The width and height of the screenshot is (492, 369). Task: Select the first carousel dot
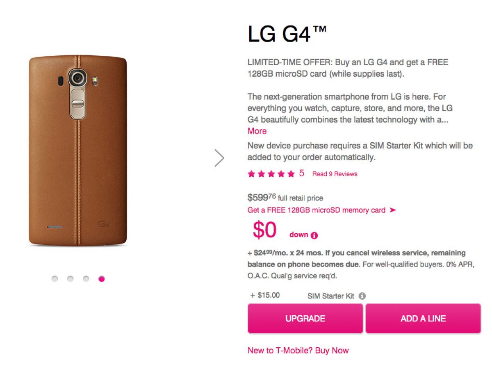tap(55, 279)
